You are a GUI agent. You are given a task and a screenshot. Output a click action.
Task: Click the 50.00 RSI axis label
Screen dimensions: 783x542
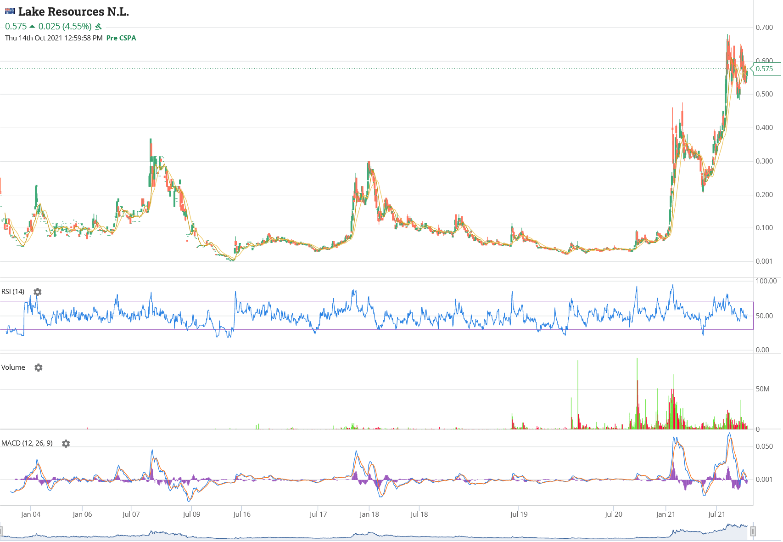765,316
